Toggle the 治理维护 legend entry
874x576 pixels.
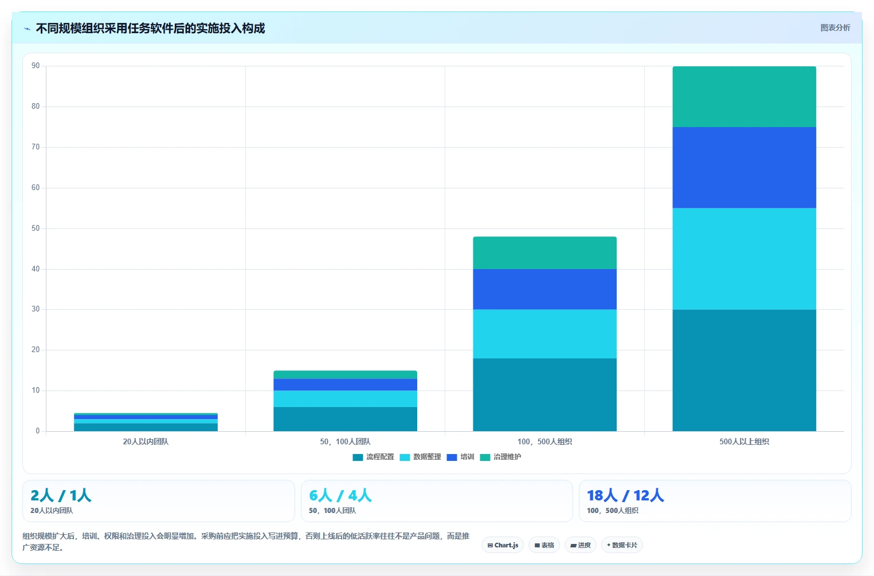[500, 457]
